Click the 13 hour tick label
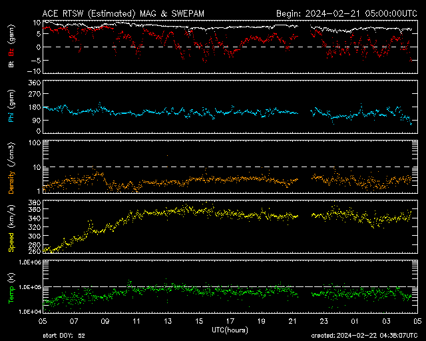The image size is (426, 341). coord(168,322)
